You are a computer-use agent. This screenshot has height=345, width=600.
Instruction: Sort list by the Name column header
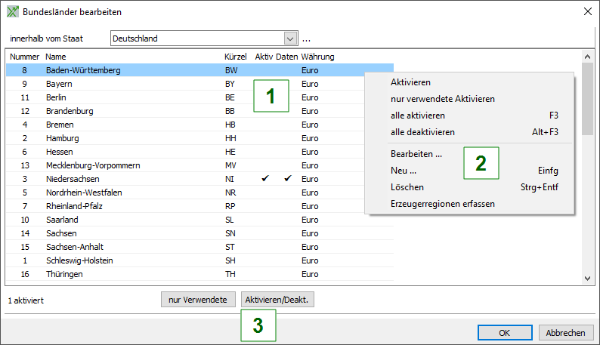57,57
